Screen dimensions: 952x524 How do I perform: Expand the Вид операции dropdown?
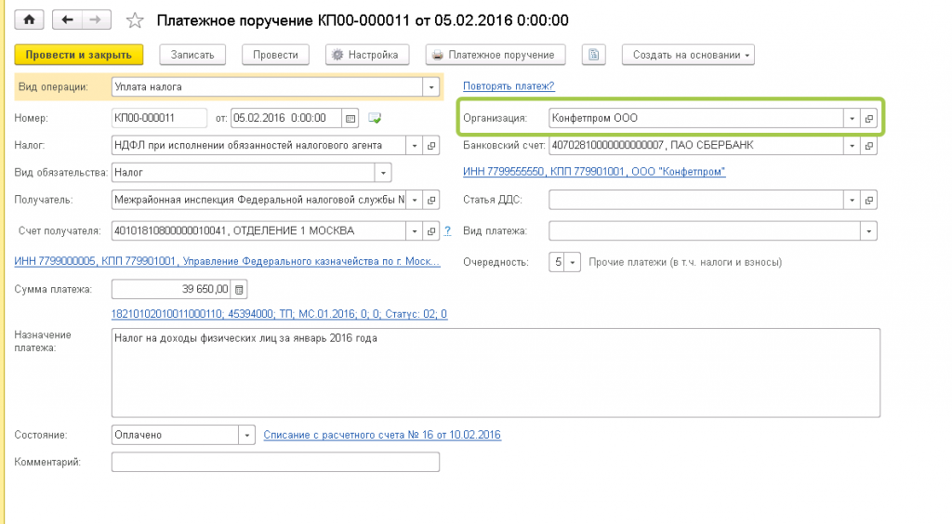click(430, 87)
